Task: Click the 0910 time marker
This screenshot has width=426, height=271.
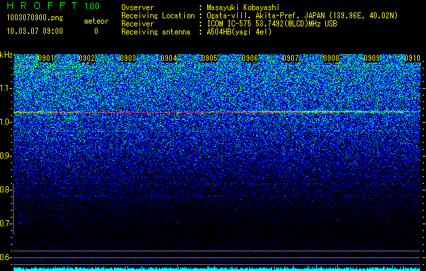Action: pyautogui.click(x=412, y=58)
